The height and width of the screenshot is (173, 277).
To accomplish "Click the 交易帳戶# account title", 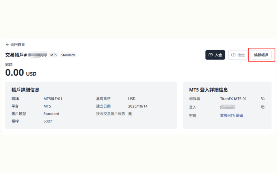I will click(x=16, y=55).
